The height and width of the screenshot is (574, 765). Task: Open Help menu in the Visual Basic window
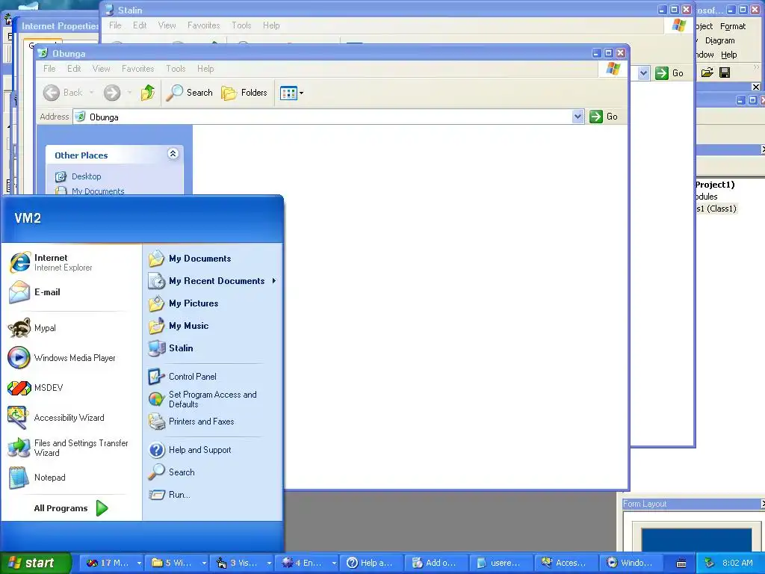(x=729, y=55)
